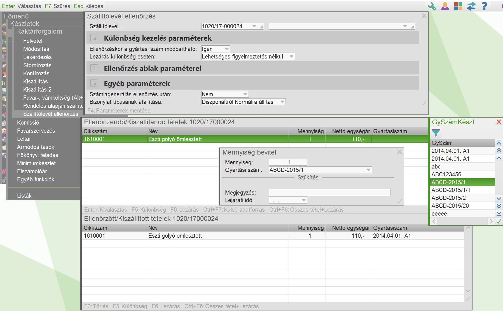503x311 pixels.
Task: Click up arrow of Ellenőrzött tételek scrollbar
Action: click(468, 228)
